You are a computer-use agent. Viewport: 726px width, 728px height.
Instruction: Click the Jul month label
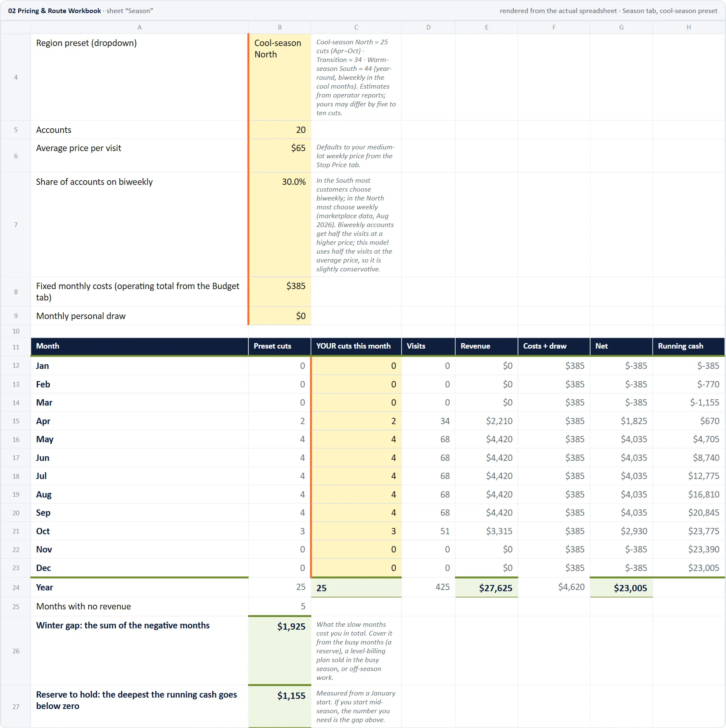(x=41, y=476)
